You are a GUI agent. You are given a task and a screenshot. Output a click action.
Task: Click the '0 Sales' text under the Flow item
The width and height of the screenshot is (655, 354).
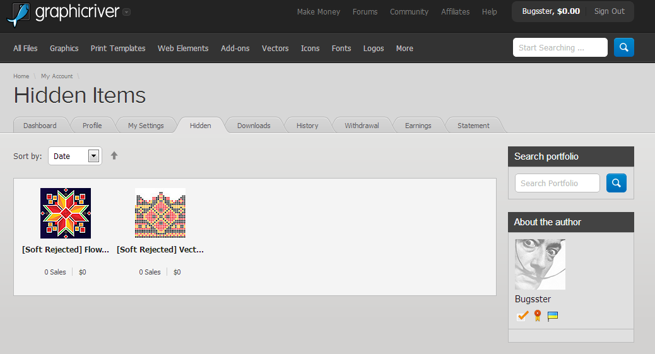[55, 272]
